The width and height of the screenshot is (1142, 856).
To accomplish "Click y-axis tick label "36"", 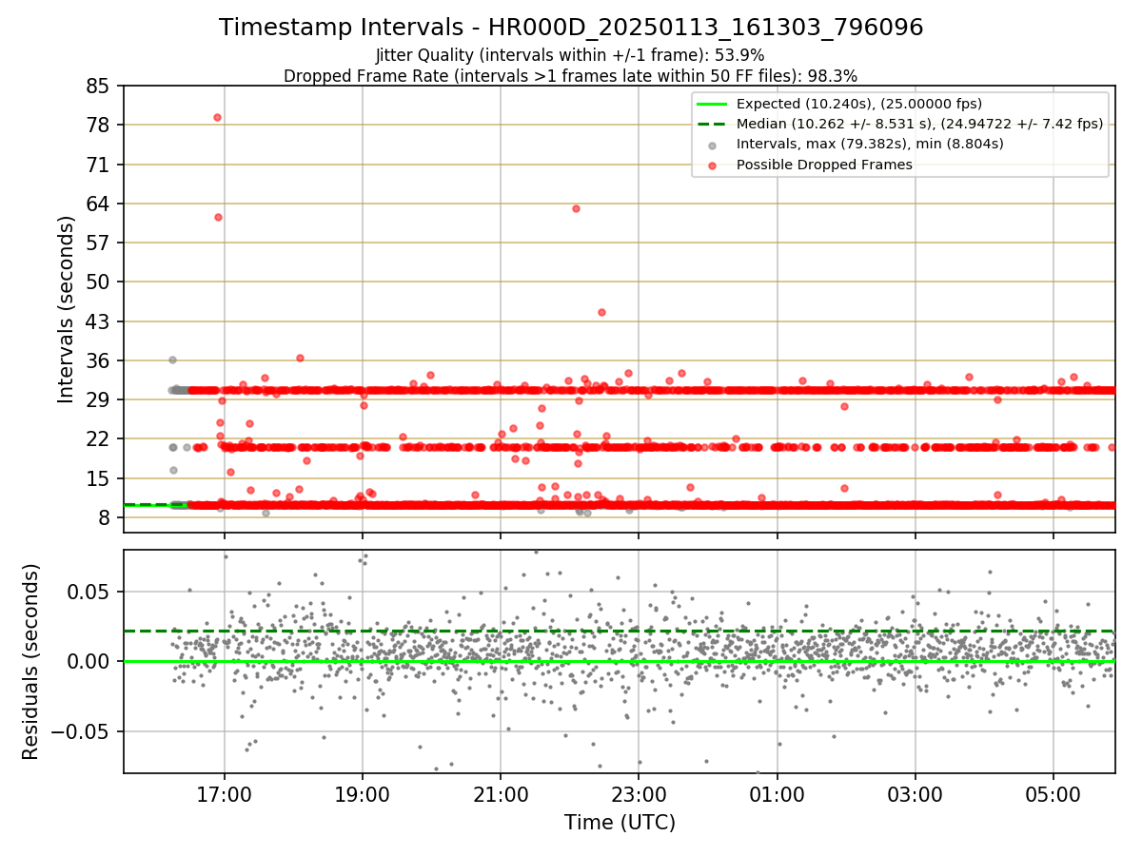I will point(98,360).
